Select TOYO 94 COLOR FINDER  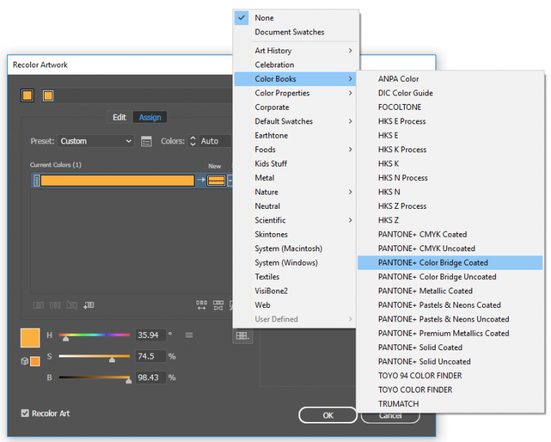450,375
